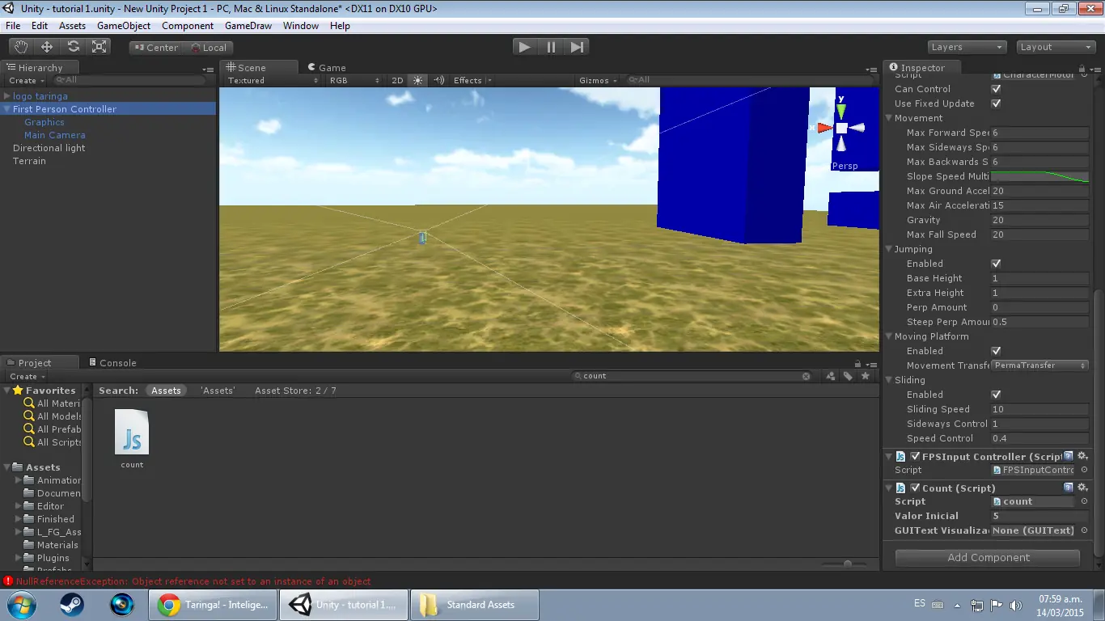1105x621 pixels.
Task: Click the Play button
Action: pyautogui.click(x=525, y=47)
